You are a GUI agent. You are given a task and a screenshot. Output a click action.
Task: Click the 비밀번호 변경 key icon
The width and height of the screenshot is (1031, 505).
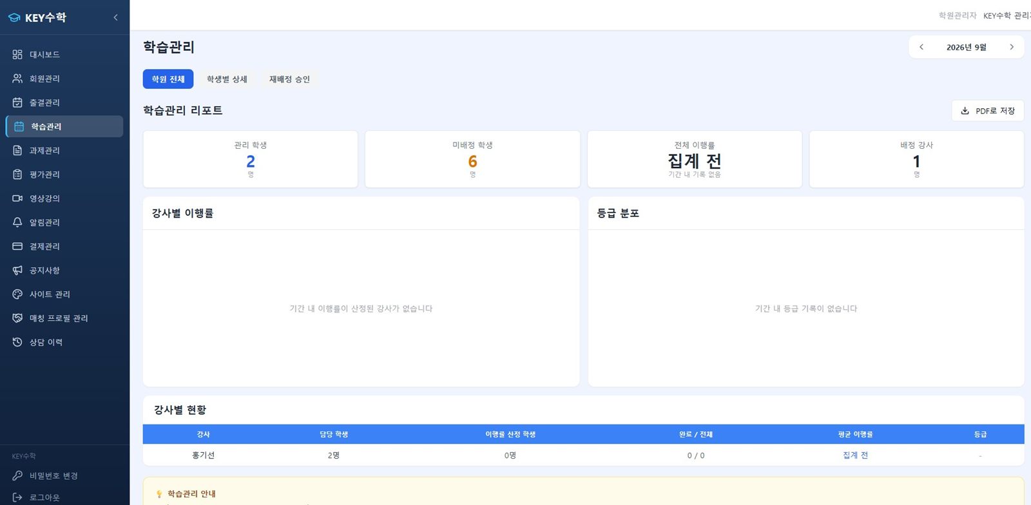(x=17, y=476)
